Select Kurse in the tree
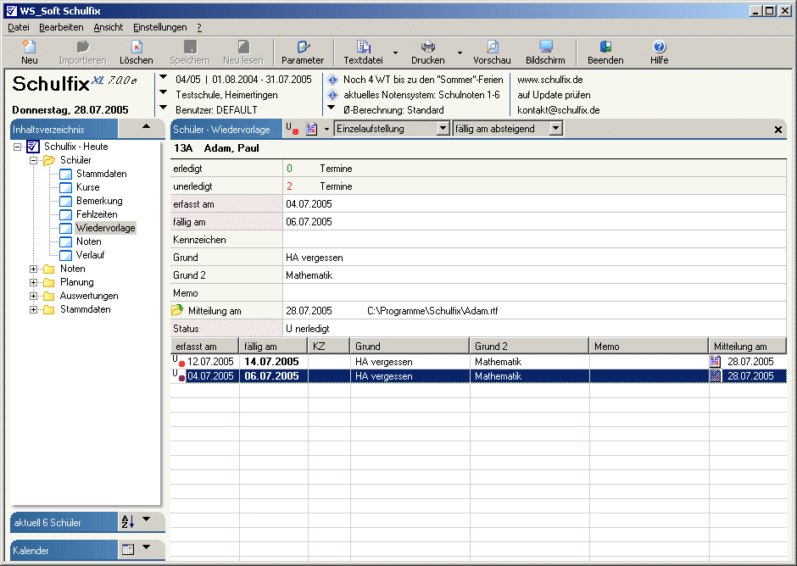797x566 pixels. (x=87, y=187)
